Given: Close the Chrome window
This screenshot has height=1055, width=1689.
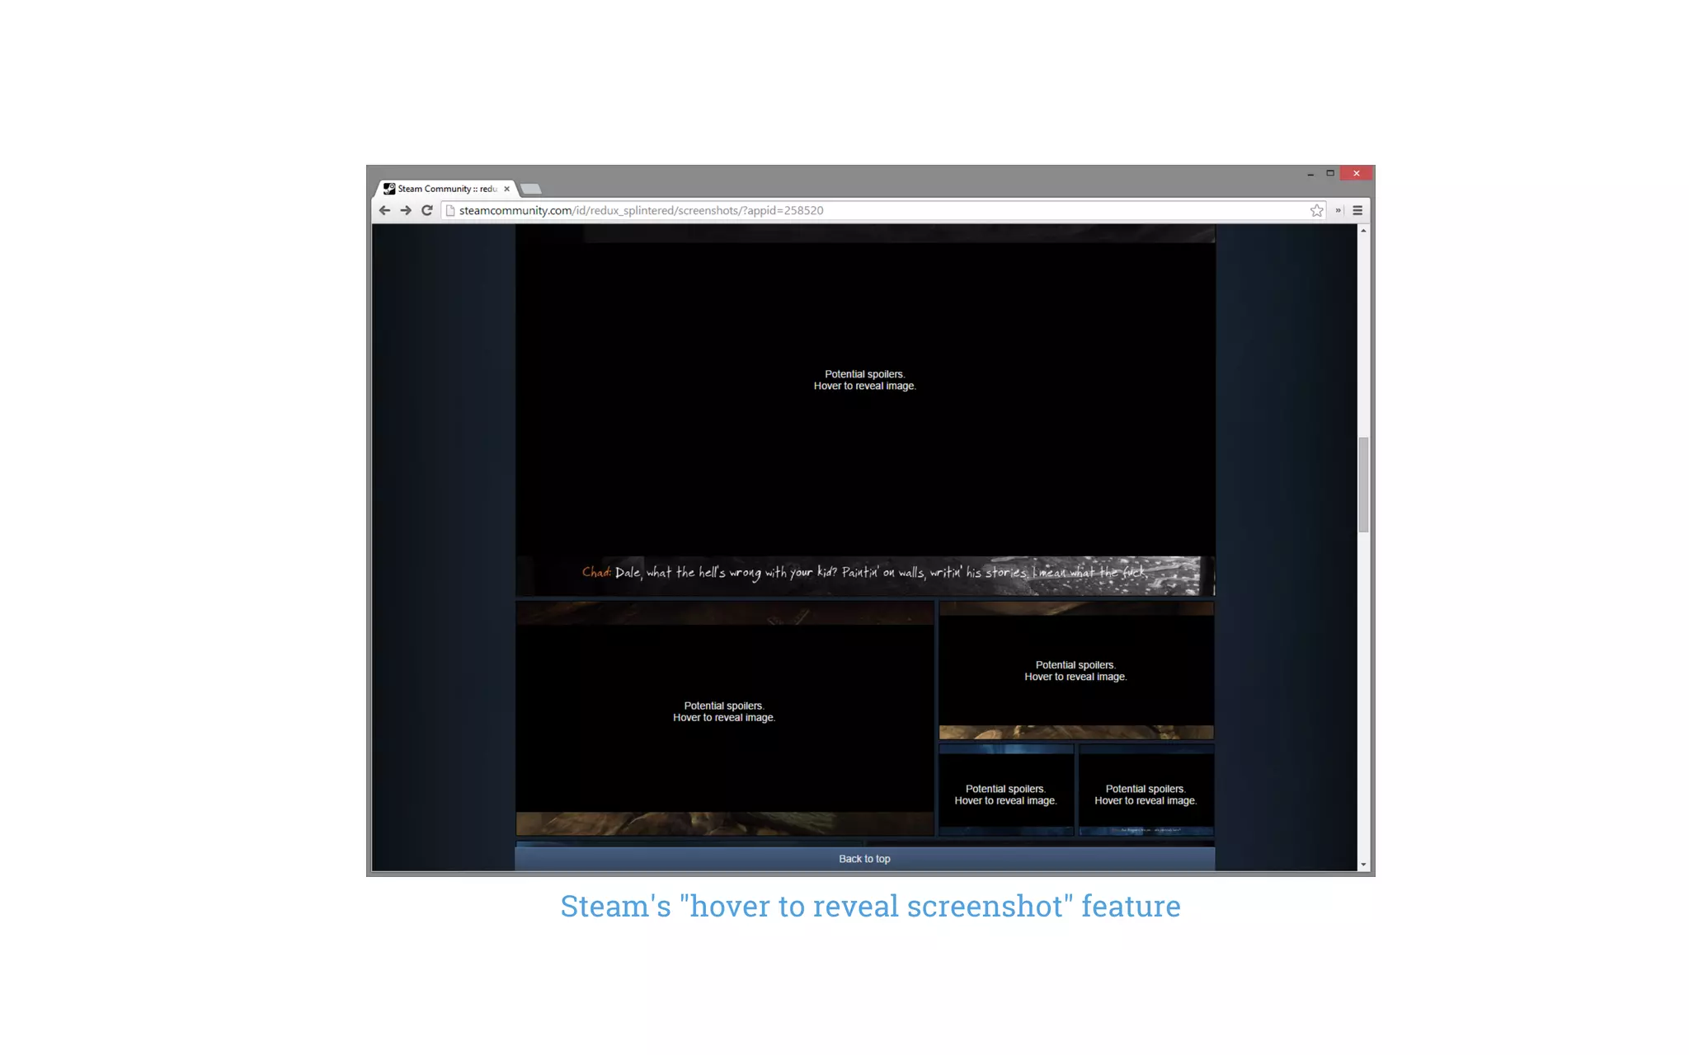Looking at the screenshot, I should tap(1357, 173).
